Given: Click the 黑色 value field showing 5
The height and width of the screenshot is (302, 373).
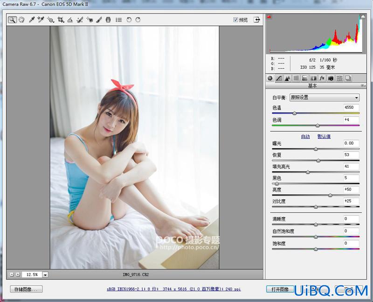Looking at the screenshot, I should click(351, 178).
